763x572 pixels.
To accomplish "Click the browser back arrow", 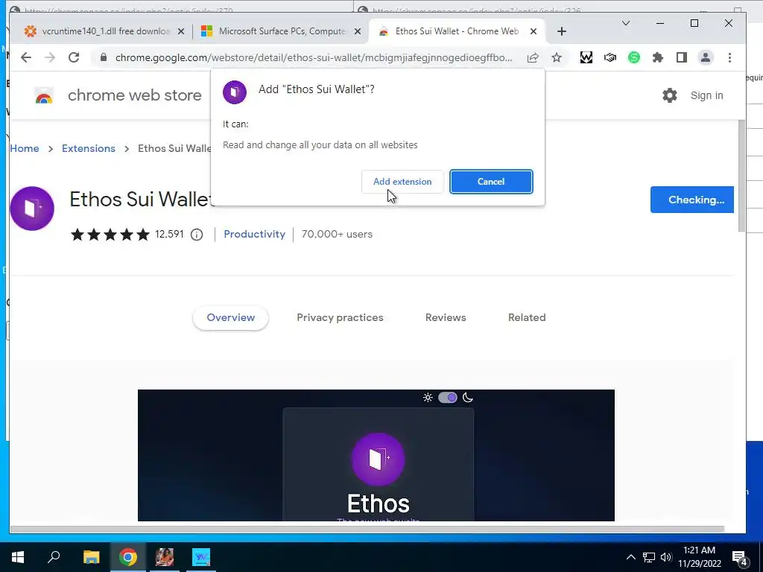I will (26, 57).
